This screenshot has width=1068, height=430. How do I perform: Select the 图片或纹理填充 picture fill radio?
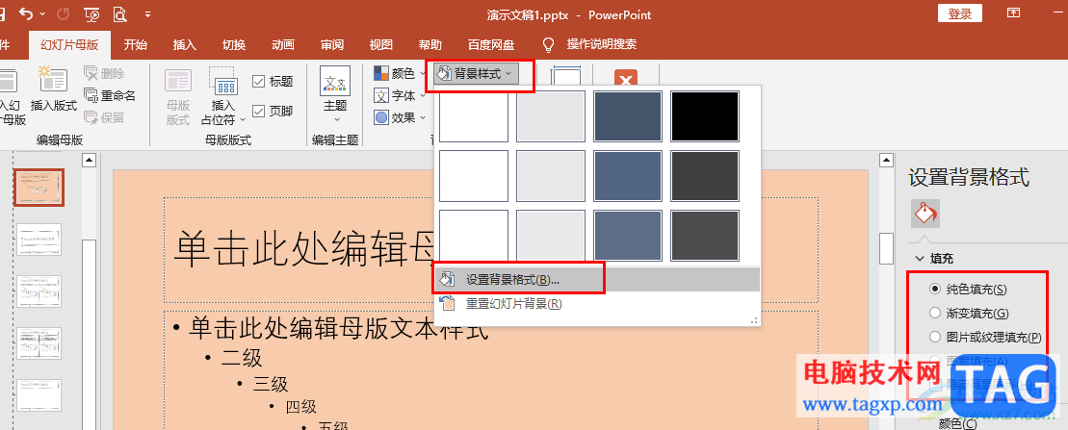coord(934,336)
